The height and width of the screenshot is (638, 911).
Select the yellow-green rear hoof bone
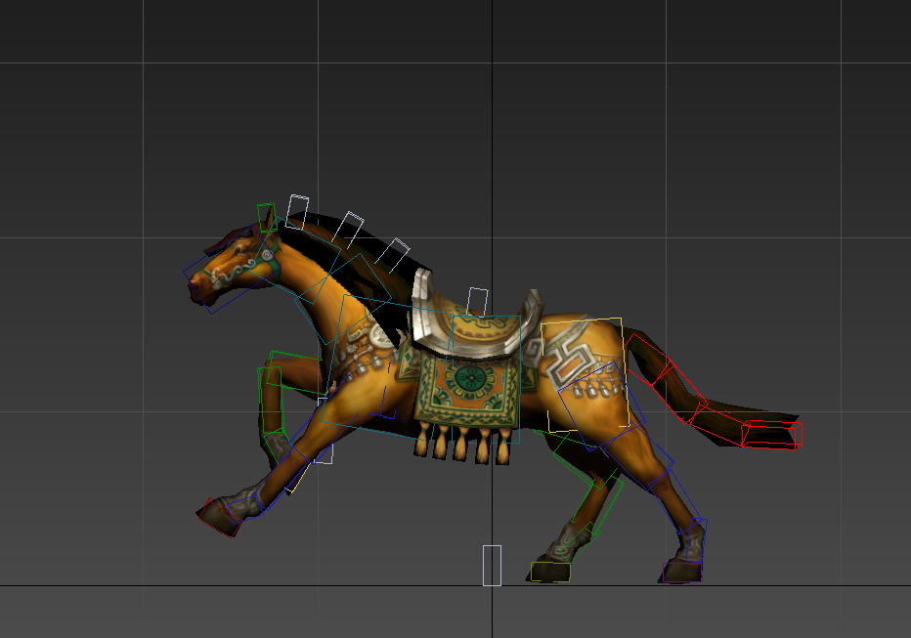coord(550,572)
